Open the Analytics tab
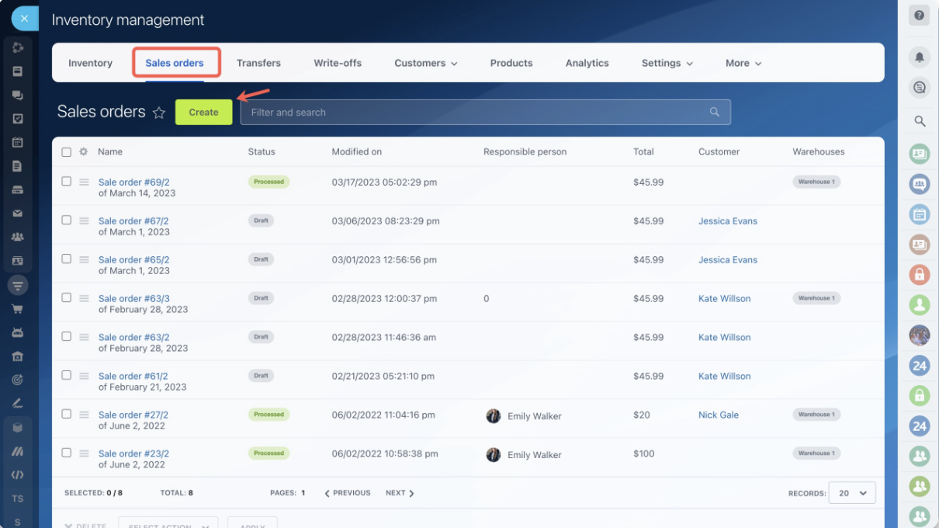Image resolution: width=939 pixels, height=528 pixels. point(587,63)
